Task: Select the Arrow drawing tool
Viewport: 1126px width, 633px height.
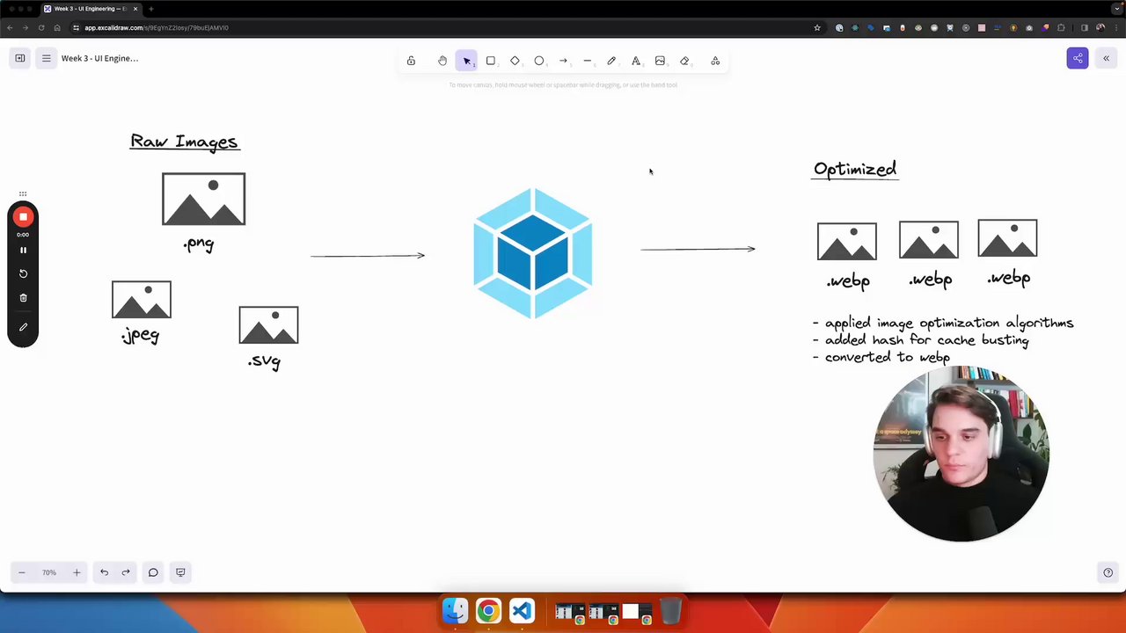Action: 563,61
